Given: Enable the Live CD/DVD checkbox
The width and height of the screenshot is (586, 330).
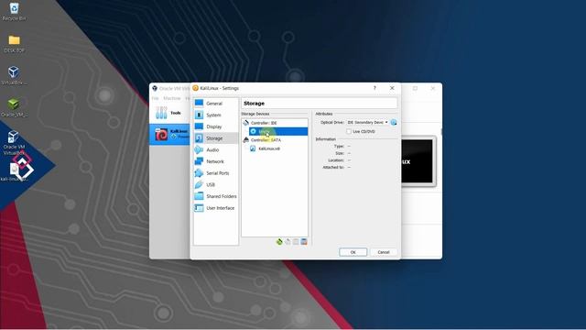Looking at the screenshot, I should 349,132.
